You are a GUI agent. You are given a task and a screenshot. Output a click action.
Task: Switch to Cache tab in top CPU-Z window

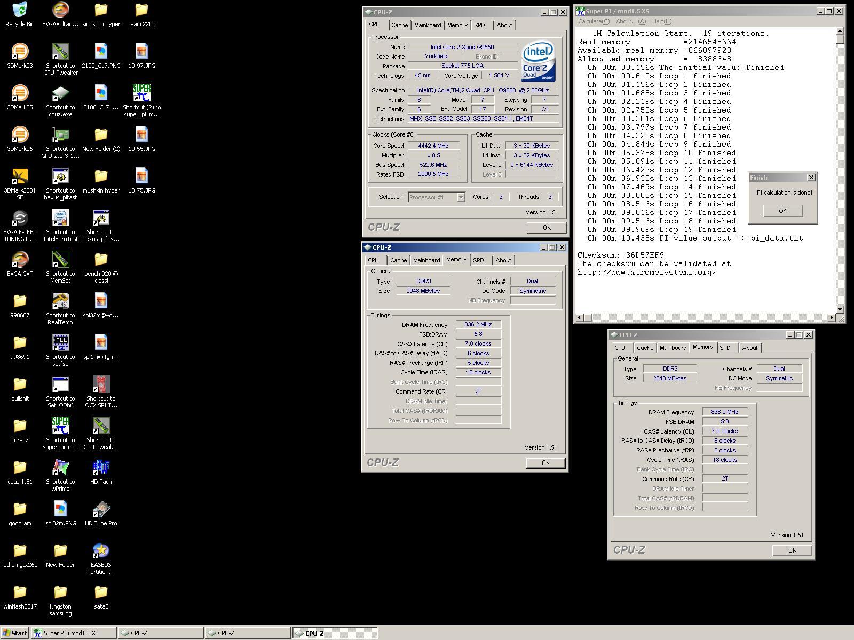click(399, 25)
